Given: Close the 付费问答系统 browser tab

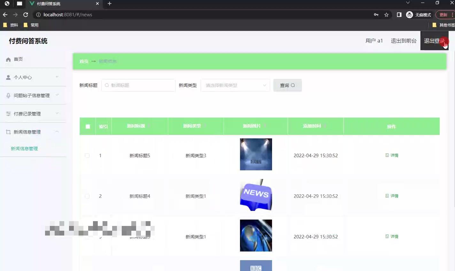Looking at the screenshot, I should point(97,4).
